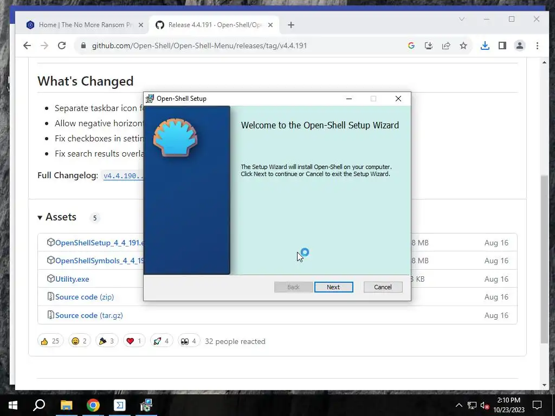Click the thumbs up reaction with 25
The height and width of the screenshot is (416, 555).
point(50,341)
